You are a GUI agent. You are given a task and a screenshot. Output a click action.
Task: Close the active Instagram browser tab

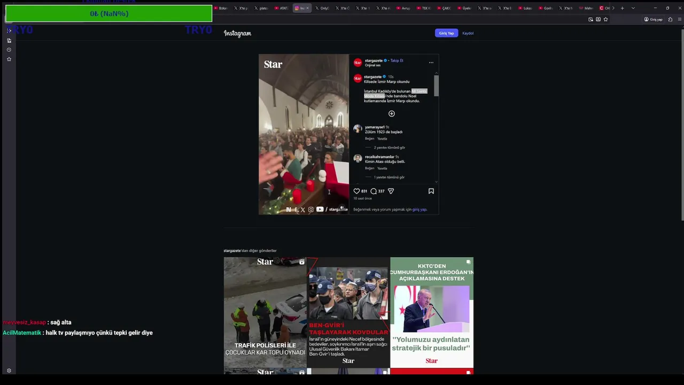pyautogui.click(x=307, y=8)
